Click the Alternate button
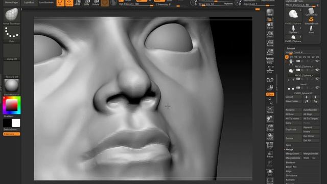The width and height of the screenshot is (327, 184). click(12, 134)
